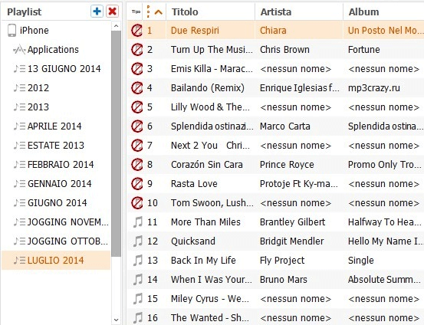Image resolution: width=424 pixels, height=325 pixels.
Task: Click type icon for Tom Swoon row
Action: click(x=136, y=203)
